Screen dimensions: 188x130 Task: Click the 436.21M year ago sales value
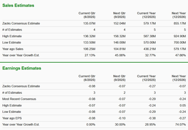149,49
